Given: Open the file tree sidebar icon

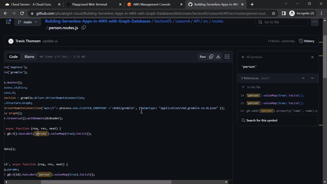Looking at the screenshot, I should click(8, 22).
